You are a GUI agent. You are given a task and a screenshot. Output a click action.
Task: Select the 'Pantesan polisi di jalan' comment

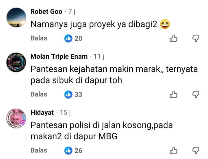click(102, 131)
